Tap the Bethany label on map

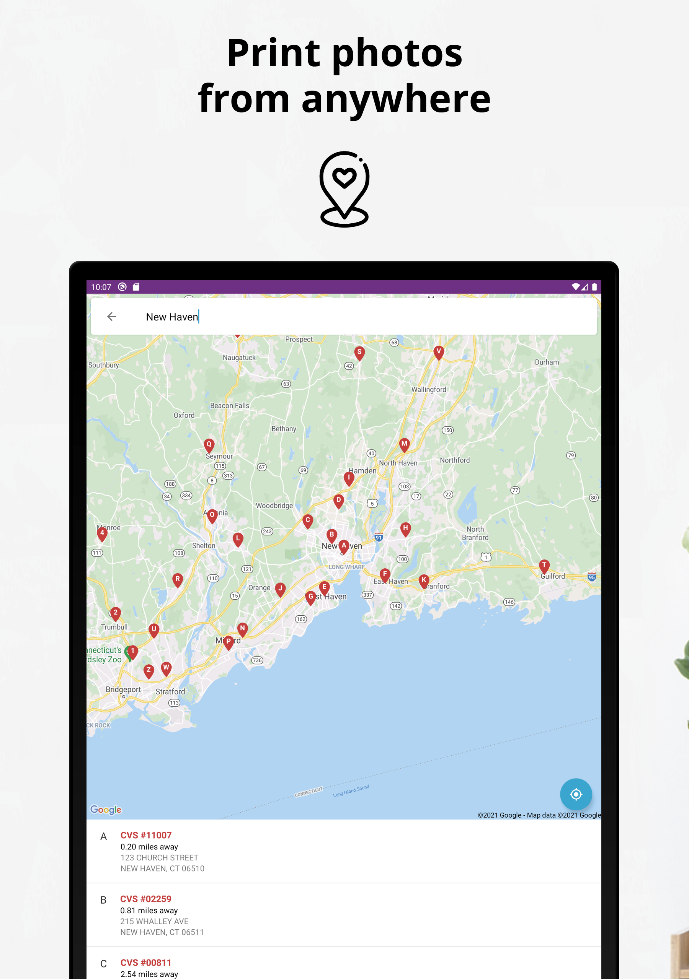(x=284, y=429)
